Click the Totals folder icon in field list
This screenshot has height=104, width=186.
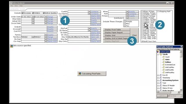click(x=161, y=54)
